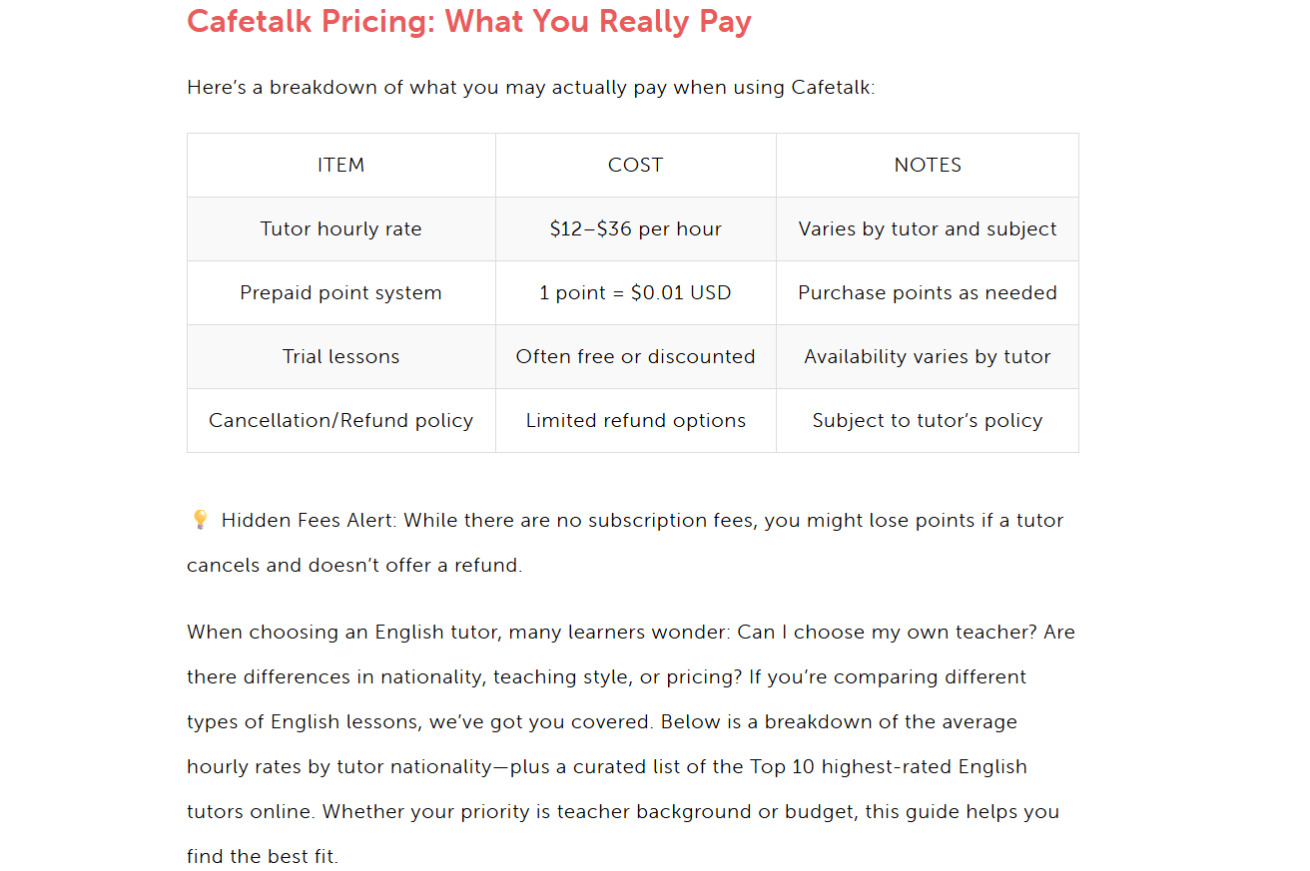Click the NOTES column header
The height and width of the screenshot is (871, 1310).
[928, 166]
